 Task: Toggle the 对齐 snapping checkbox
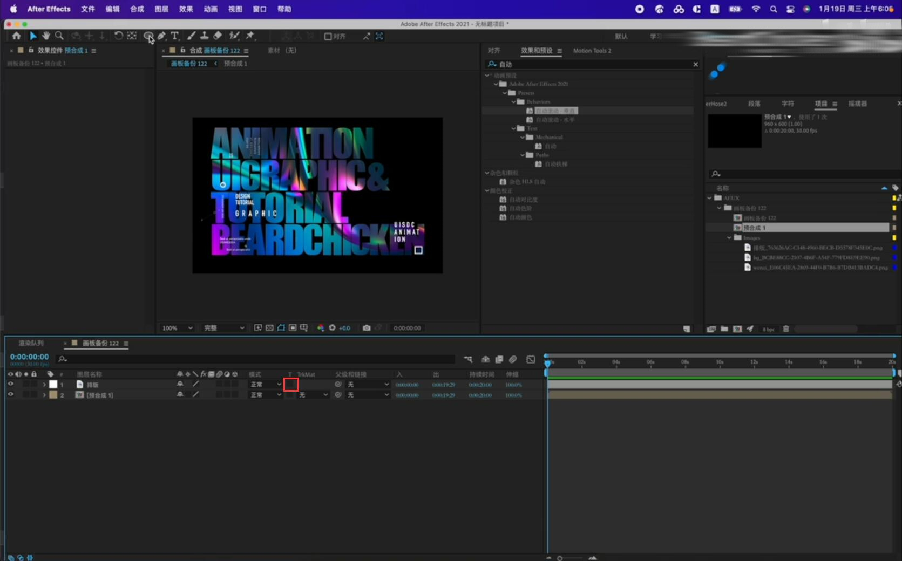[x=328, y=36]
